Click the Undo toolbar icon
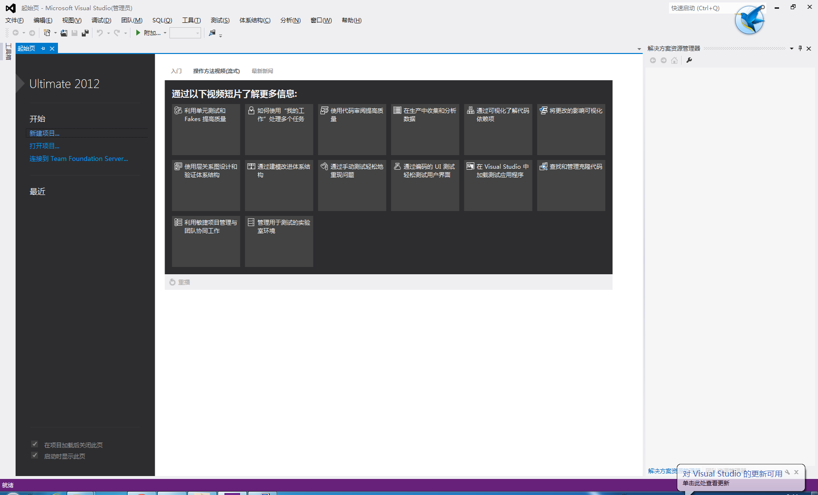Screen dimensions: 818x495 point(99,33)
